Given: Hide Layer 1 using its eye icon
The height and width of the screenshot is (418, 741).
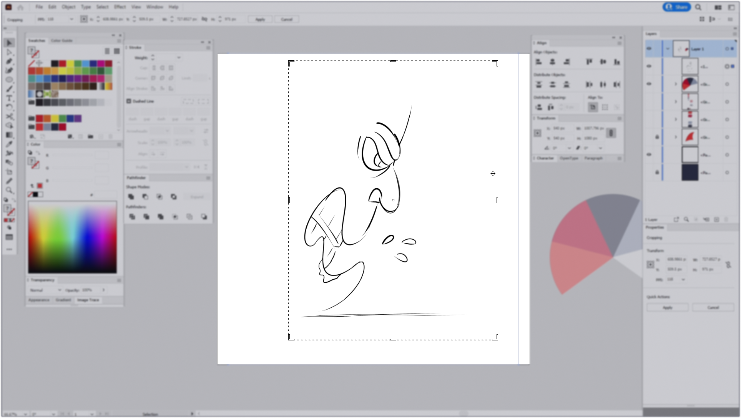Looking at the screenshot, I should (649, 49).
